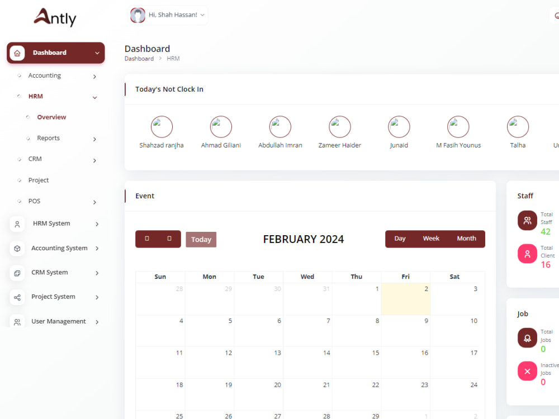Click the Sun column header
This screenshot has width=559, height=419.
pos(160,277)
